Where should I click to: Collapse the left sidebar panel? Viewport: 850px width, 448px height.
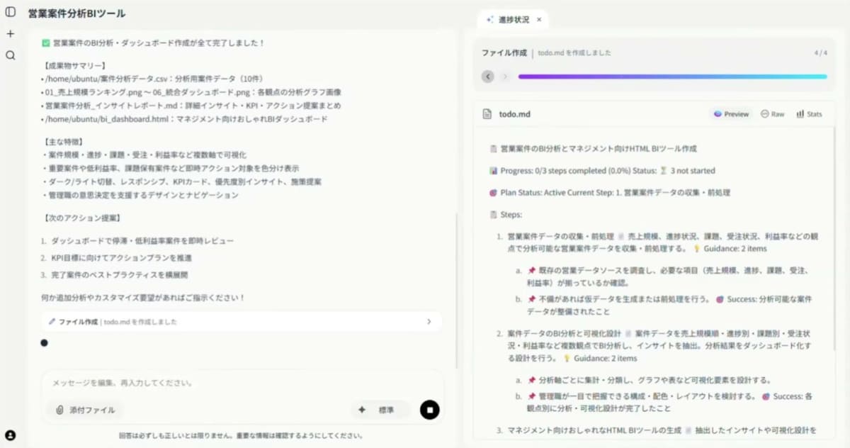pyautogui.click(x=9, y=11)
